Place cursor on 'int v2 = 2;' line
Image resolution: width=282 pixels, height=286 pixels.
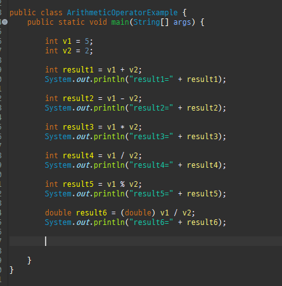click(69, 51)
